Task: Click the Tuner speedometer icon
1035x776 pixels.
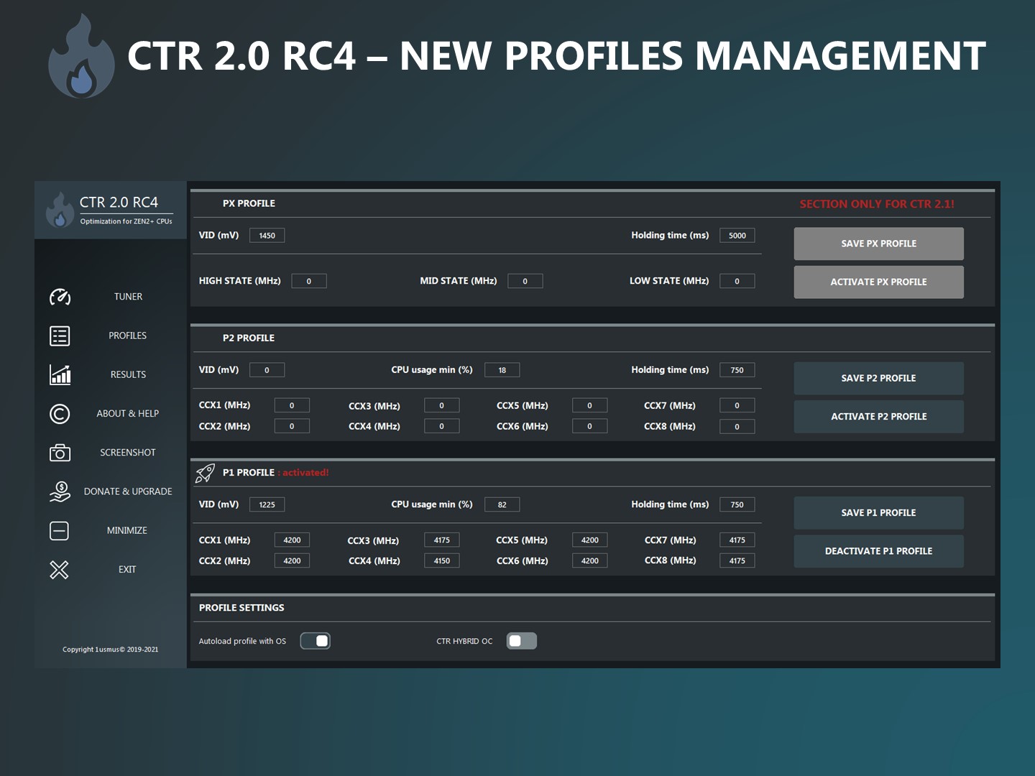Action: [x=60, y=297]
